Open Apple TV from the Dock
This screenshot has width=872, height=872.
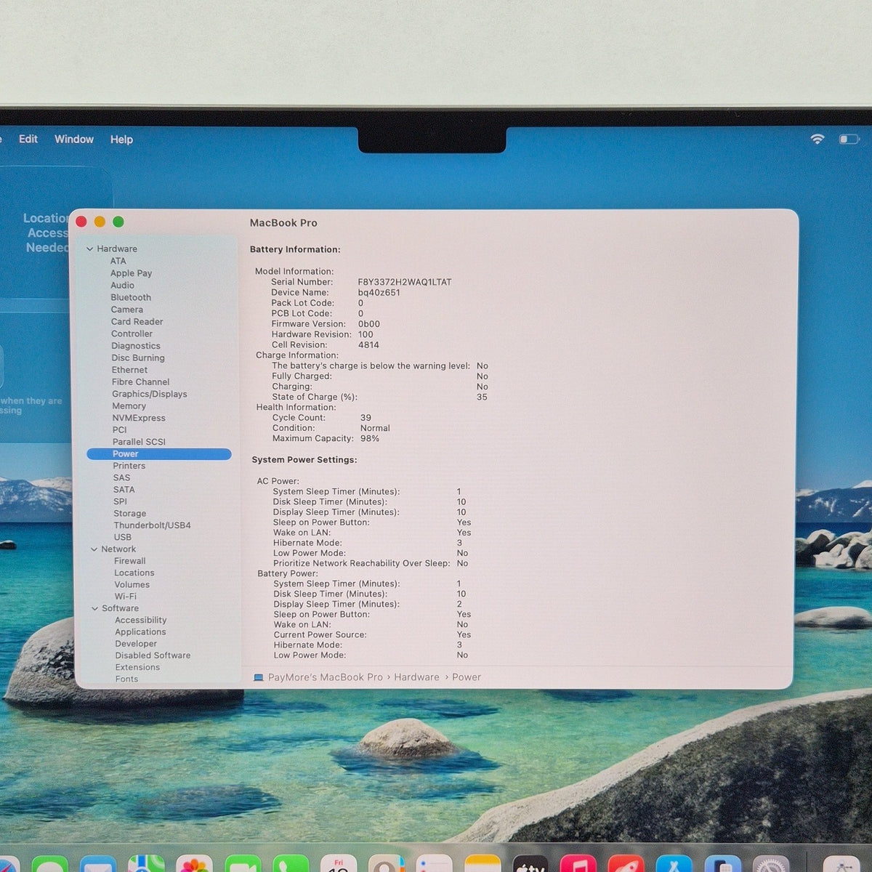[x=530, y=865]
